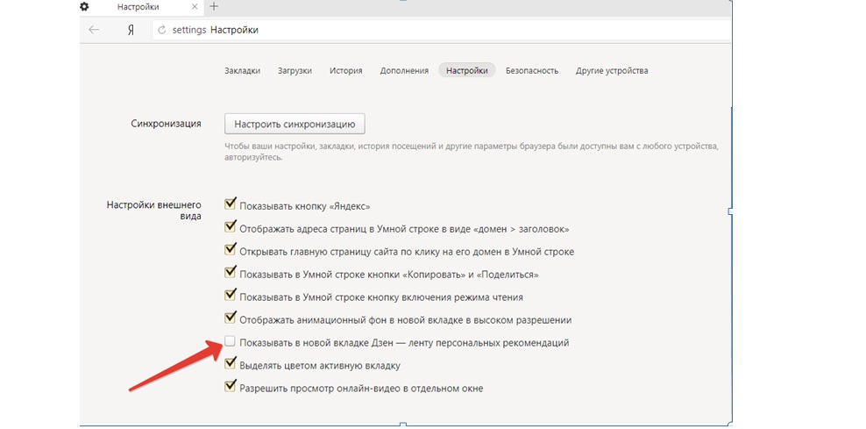This screenshot has width=866, height=429.
Task: Click the Настройки внешнего вида label
Action: coord(154,211)
